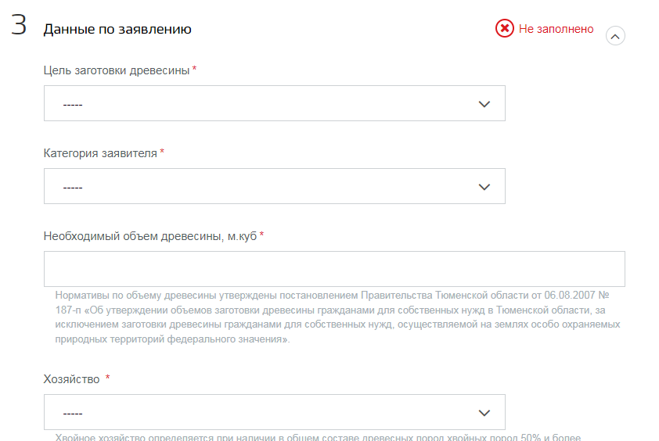The width and height of the screenshot is (659, 441).
Task: Click the dashes placeholder in "Категория заявителя"
Action: coord(73,188)
